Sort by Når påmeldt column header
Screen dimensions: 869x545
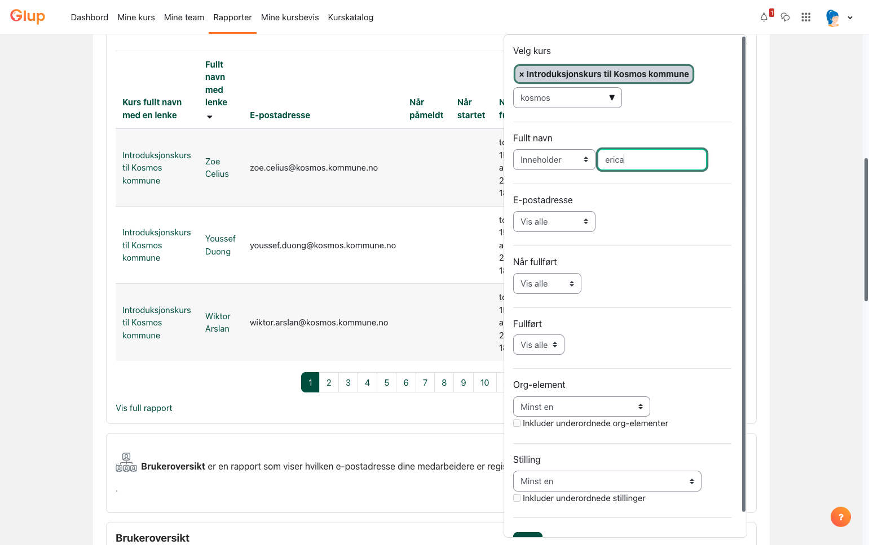[x=426, y=109]
